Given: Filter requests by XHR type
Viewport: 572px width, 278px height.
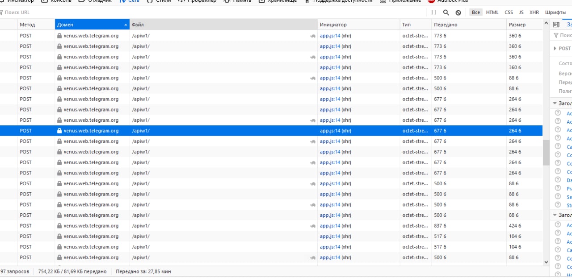Looking at the screenshot, I should 534,12.
